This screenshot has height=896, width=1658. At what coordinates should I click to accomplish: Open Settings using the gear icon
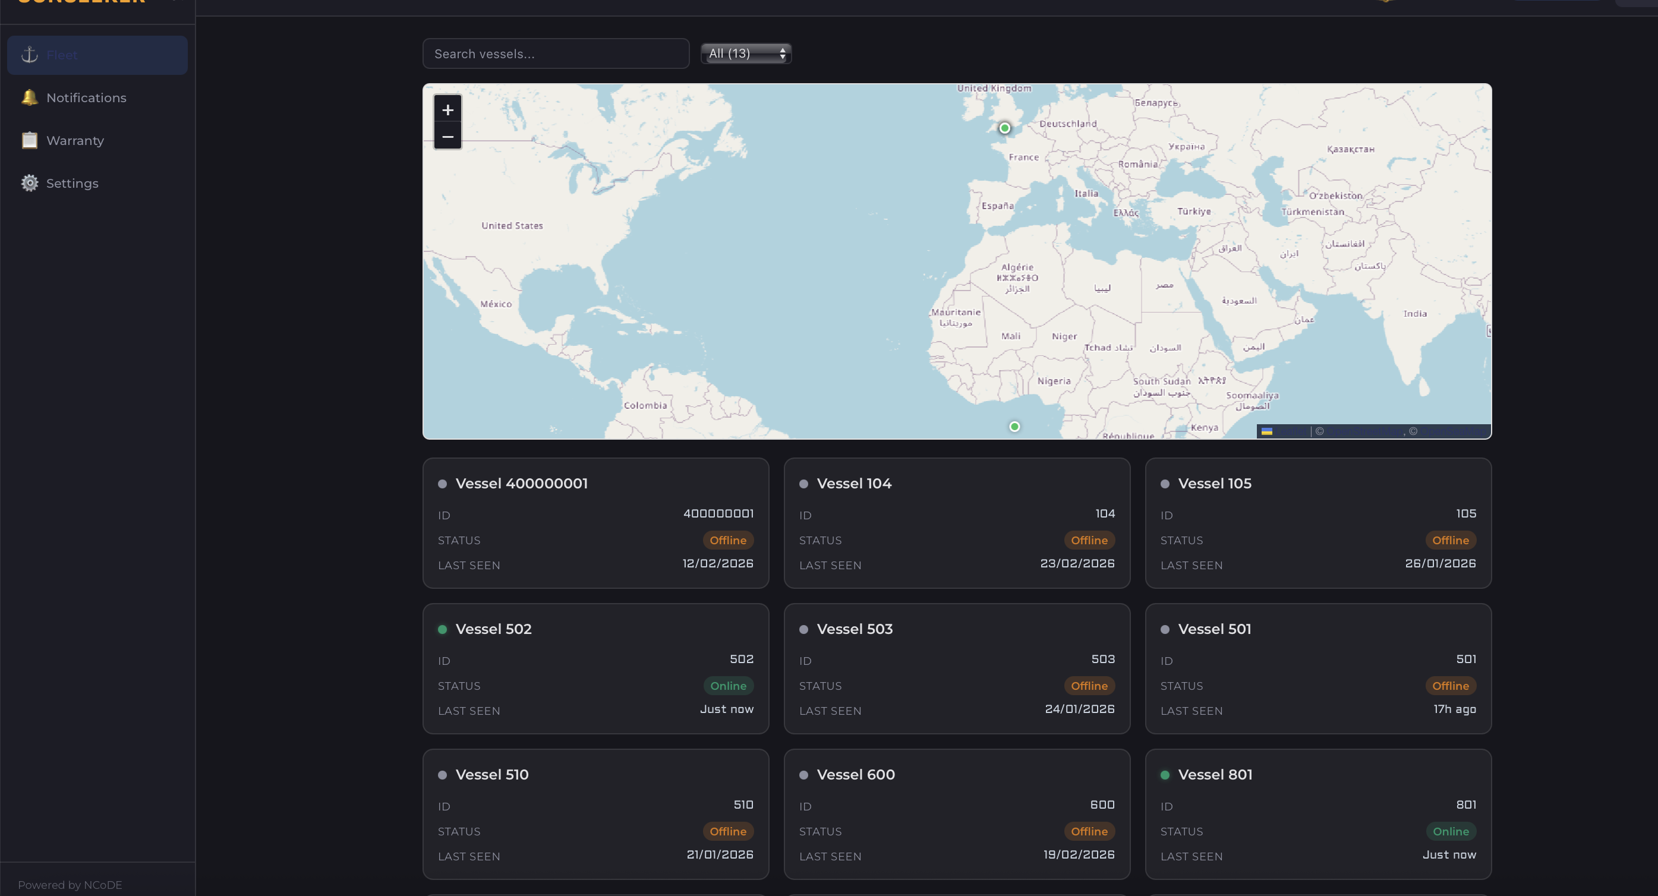tap(29, 183)
